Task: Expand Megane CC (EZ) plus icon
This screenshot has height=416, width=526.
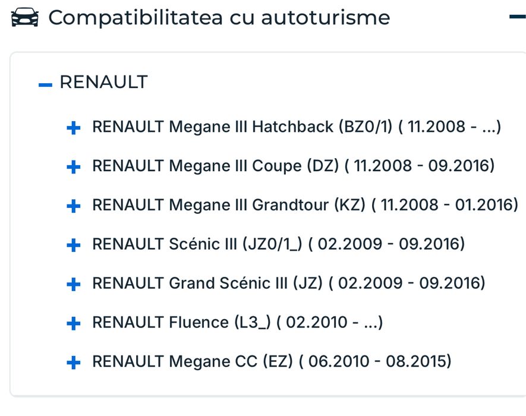Action: point(74,362)
